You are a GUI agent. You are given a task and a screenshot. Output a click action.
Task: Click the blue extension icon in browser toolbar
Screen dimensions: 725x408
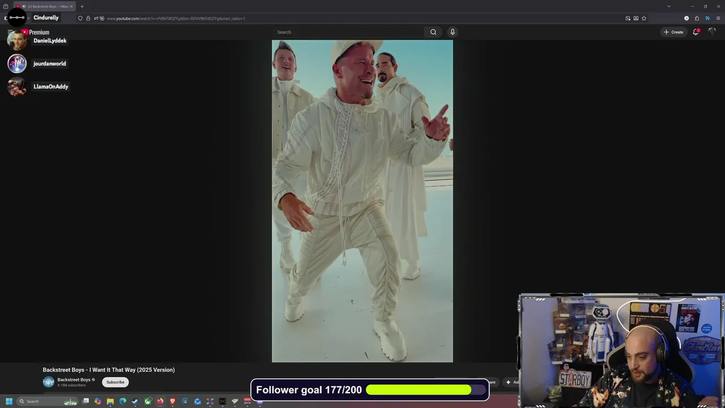(x=707, y=18)
